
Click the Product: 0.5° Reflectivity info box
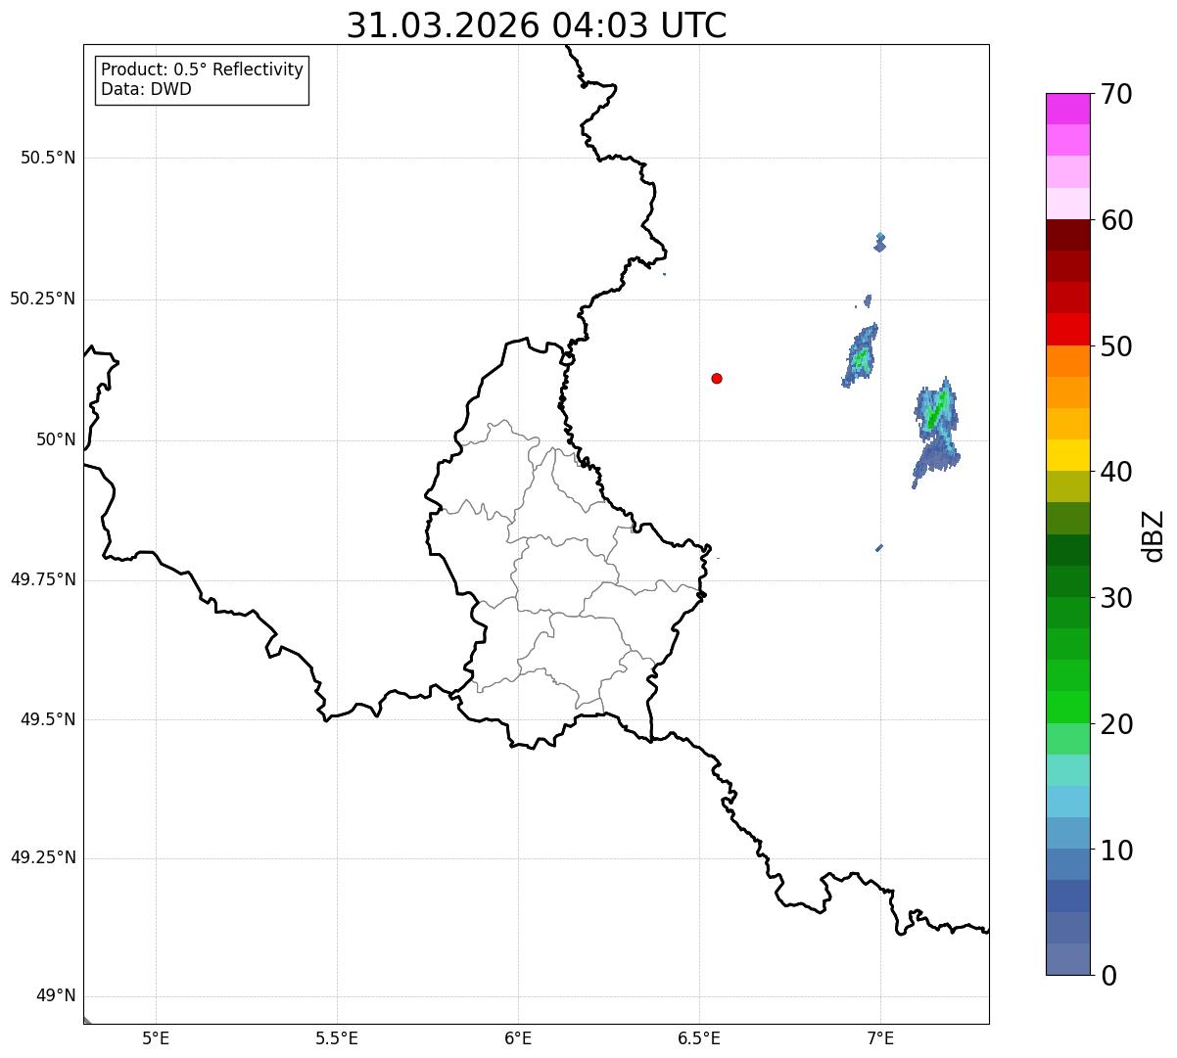[202, 80]
